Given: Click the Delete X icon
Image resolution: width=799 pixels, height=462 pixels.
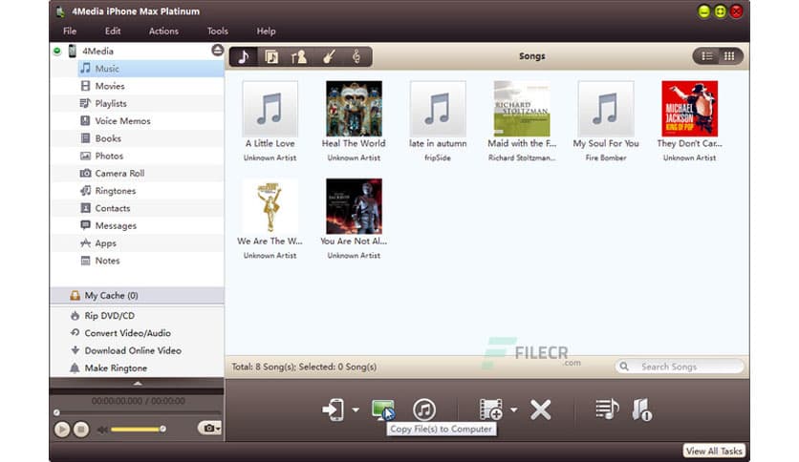Looking at the screenshot, I should 541,409.
